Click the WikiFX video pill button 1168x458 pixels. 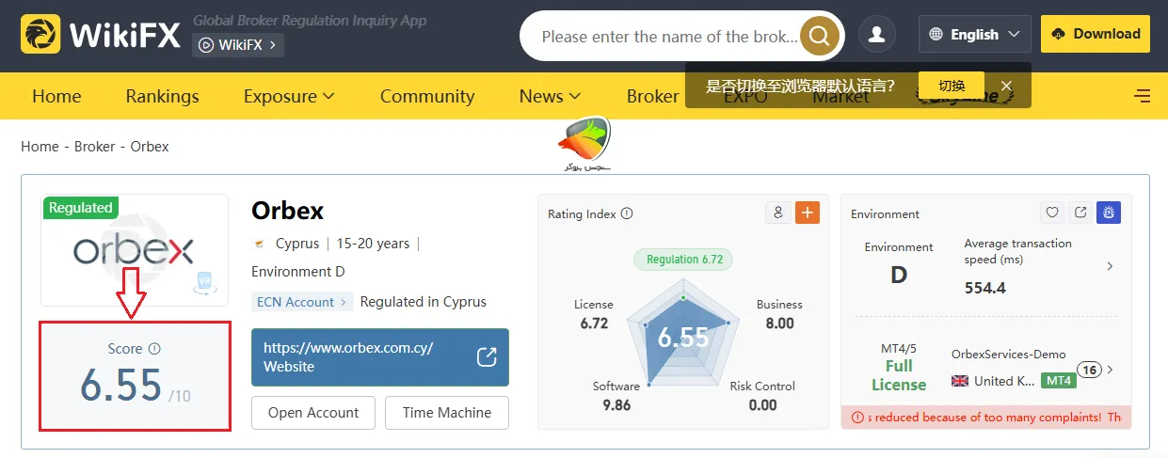click(x=238, y=44)
